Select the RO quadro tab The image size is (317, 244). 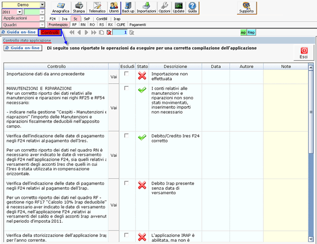point(92,25)
